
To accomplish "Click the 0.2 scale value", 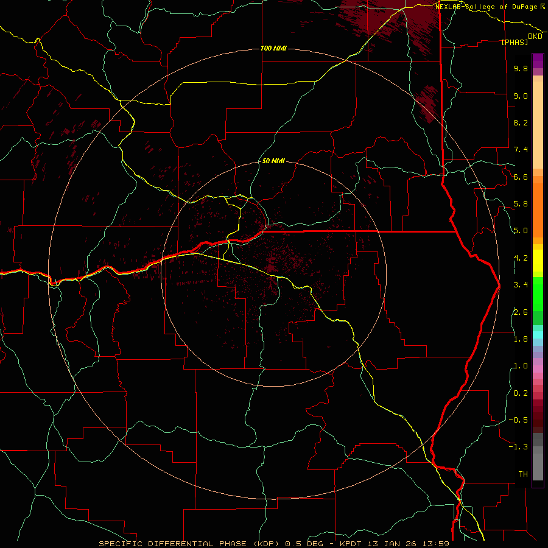I will point(521,393).
